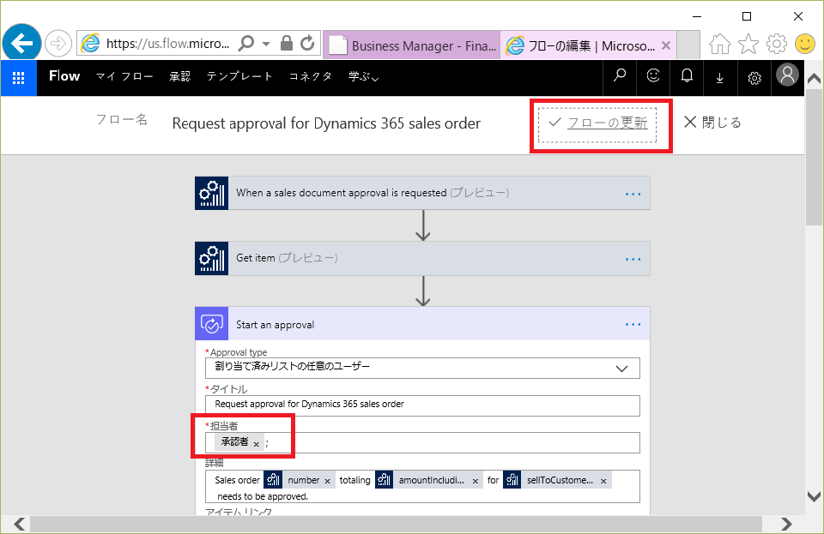Click 閉じる to close the editor
The height and width of the screenshot is (534, 824).
coord(712,123)
